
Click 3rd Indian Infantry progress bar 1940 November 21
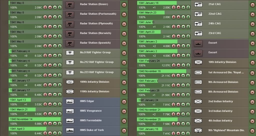point(164,110)
